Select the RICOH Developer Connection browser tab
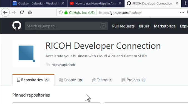Viewport: 188px width, 104px height. point(153,4)
